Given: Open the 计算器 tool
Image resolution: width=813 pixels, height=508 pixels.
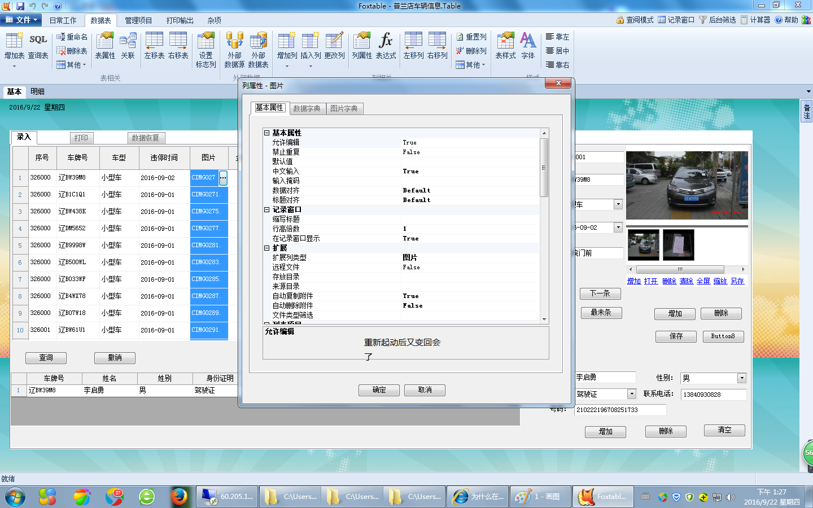Looking at the screenshot, I should click(755, 20).
